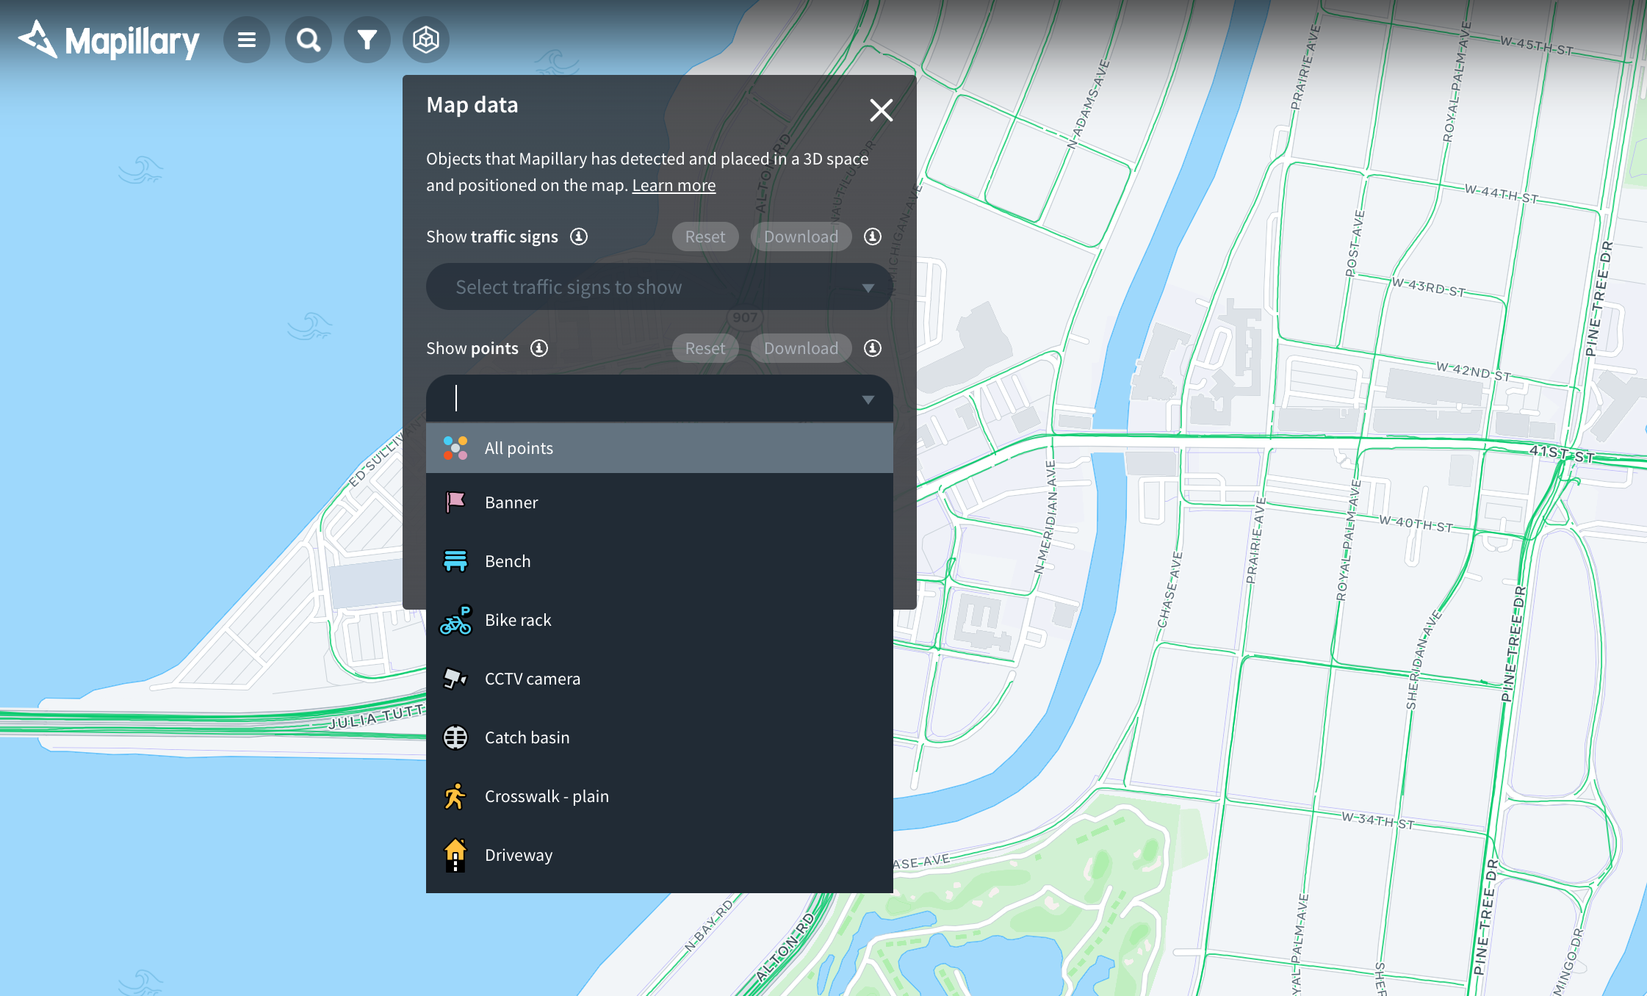Click Reset button for points
Screen dimensions: 1647x996
[x=704, y=348]
